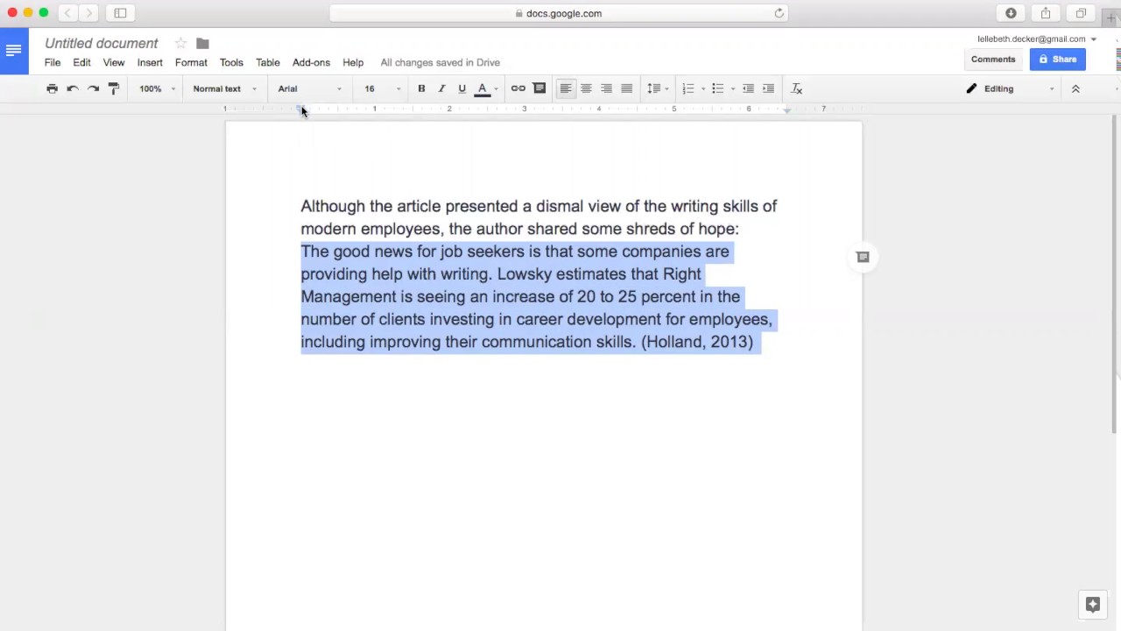
Task: Select the Paint format tool
Action: pos(114,89)
